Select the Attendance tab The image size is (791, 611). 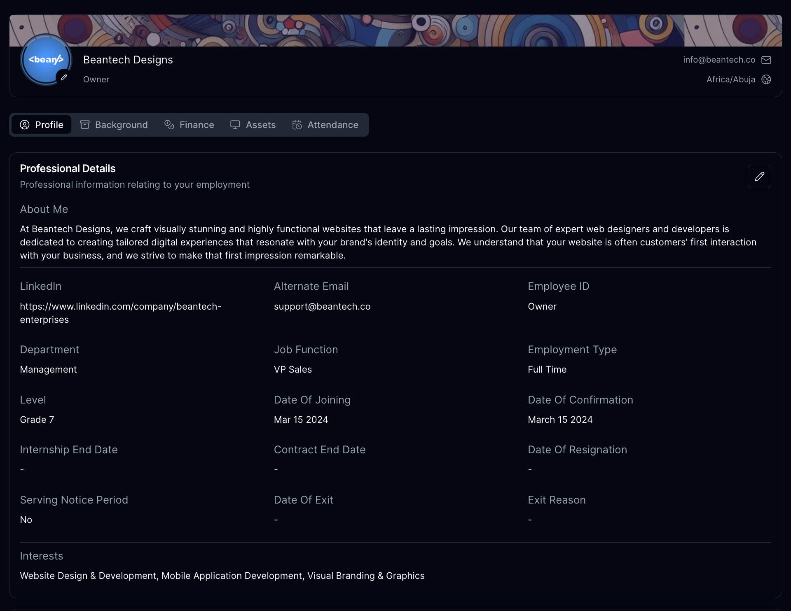pos(332,125)
